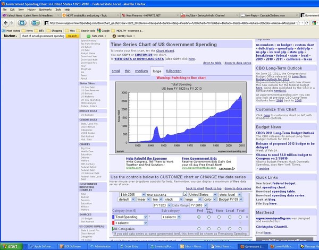The image size is (319, 250).
Task: Click the Norton Identity Safe icon
Action: (x=114, y=36)
